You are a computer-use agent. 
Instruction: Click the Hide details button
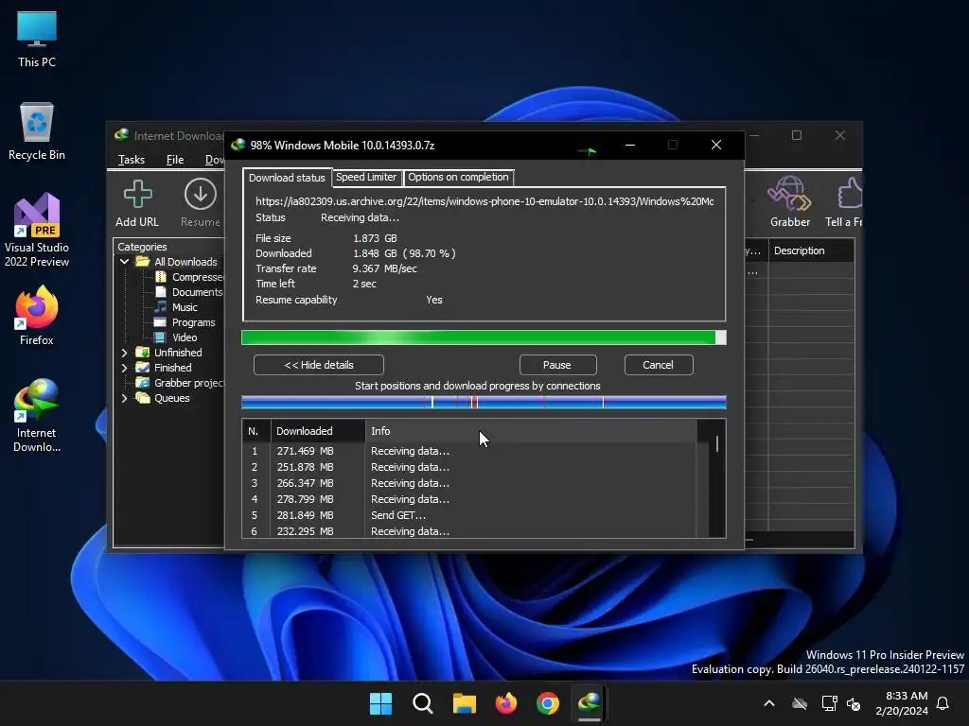pyautogui.click(x=318, y=365)
